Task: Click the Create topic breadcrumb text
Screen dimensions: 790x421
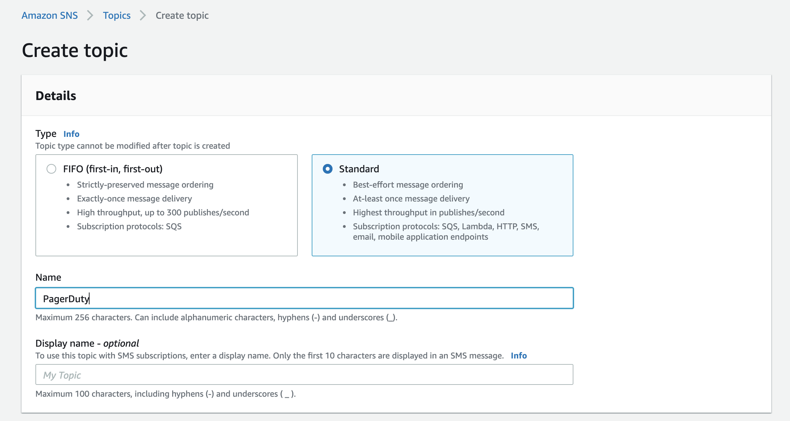Action: click(x=182, y=15)
